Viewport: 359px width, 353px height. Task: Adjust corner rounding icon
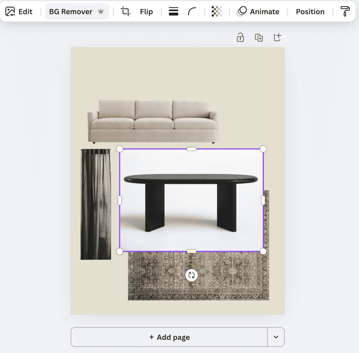tap(192, 12)
